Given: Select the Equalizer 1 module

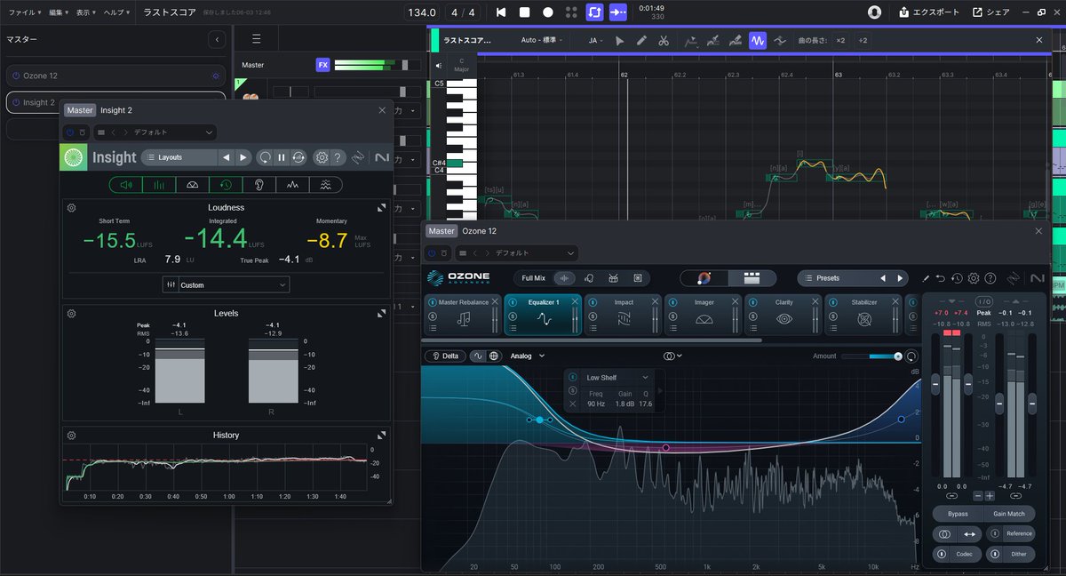Looking at the screenshot, I should (544, 316).
